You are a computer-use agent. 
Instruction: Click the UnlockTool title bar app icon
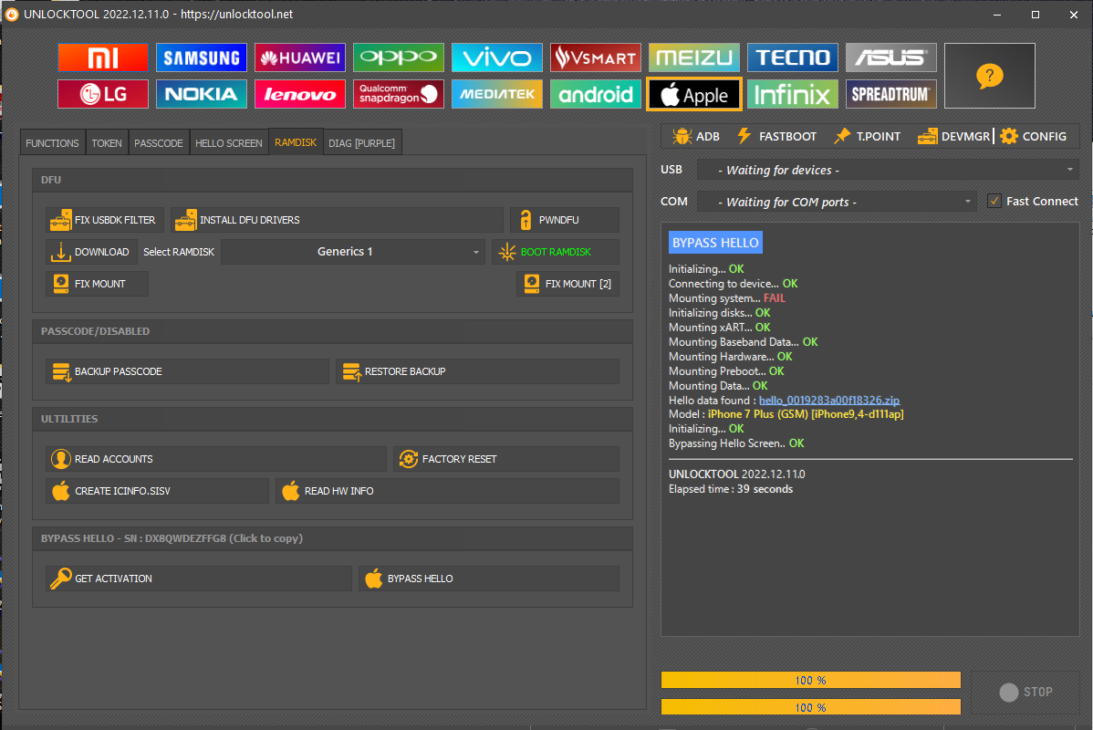pyautogui.click(x=12, y=14)
